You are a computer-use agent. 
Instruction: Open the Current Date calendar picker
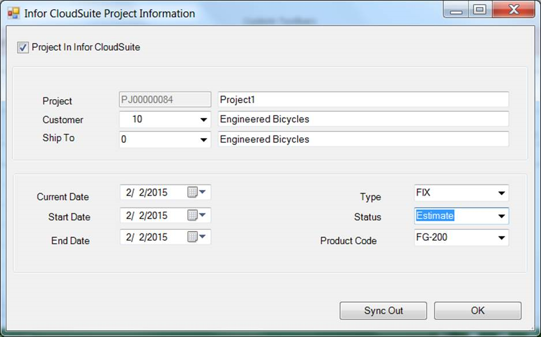(x=197, y=192)
